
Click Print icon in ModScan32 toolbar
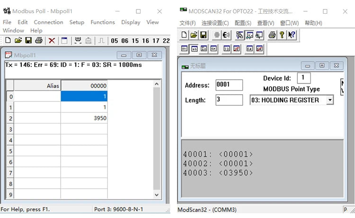[x=272, y=35]
